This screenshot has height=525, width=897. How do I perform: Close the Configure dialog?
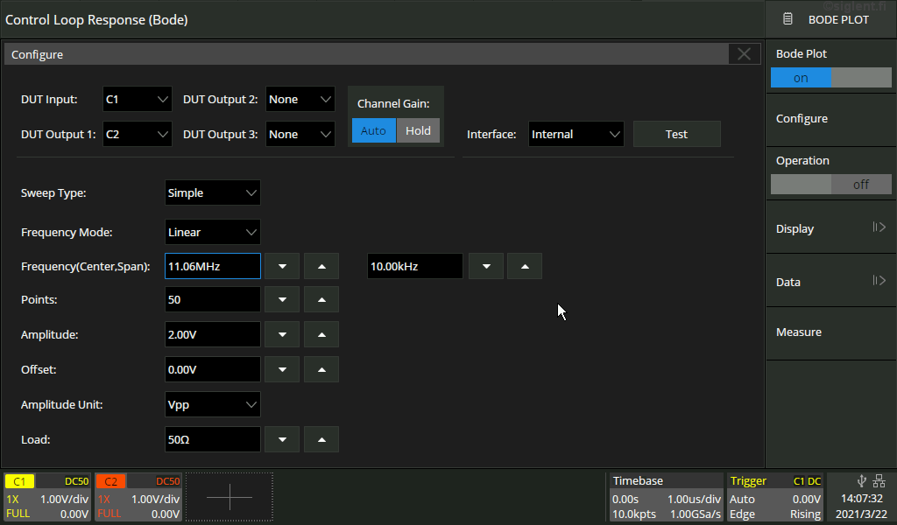coord(744,54)
